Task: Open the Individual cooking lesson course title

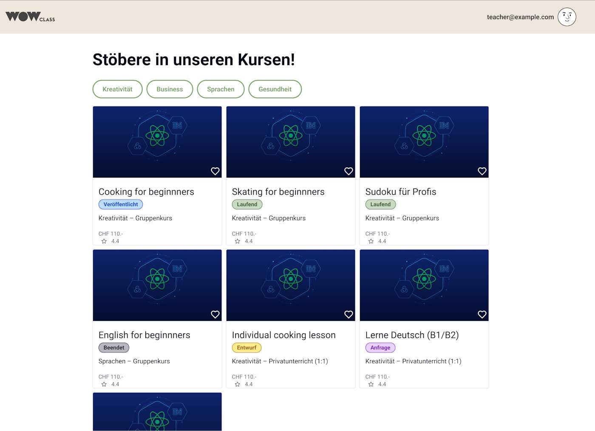Action: (283, 335)
